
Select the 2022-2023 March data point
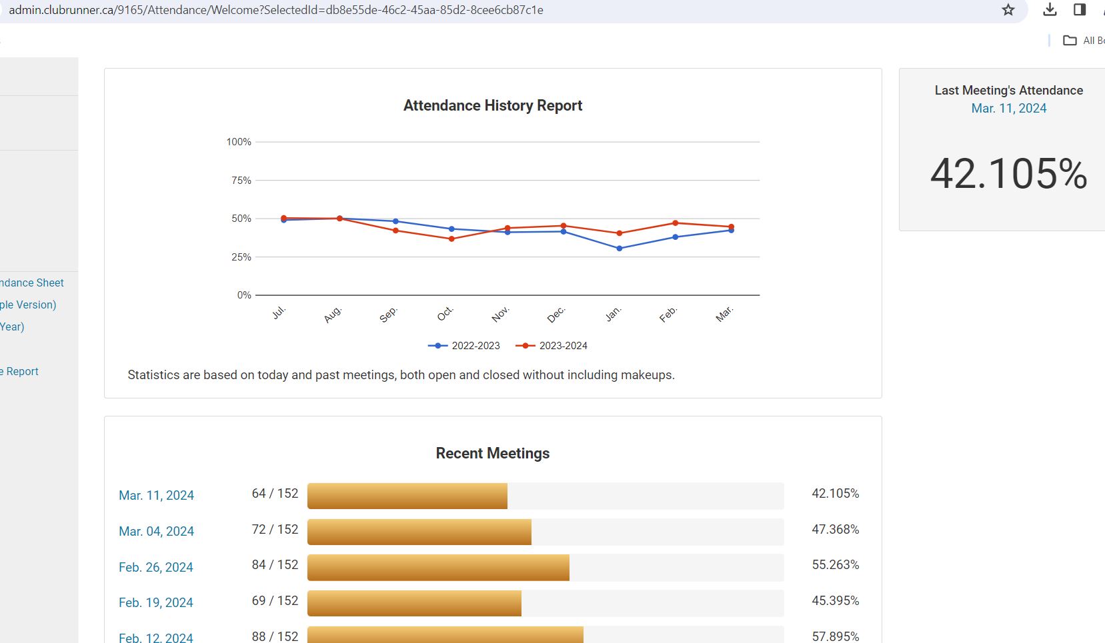coord(732,231)
